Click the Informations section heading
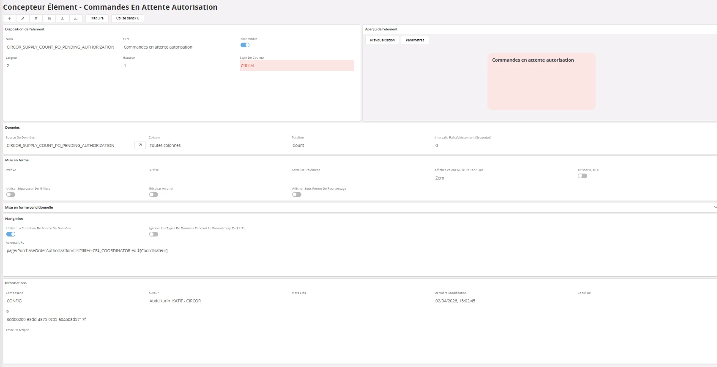 (x=16, y=283)
